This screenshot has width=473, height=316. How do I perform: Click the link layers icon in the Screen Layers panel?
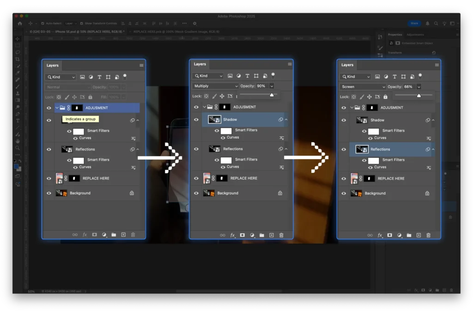(x=370, y=235)
